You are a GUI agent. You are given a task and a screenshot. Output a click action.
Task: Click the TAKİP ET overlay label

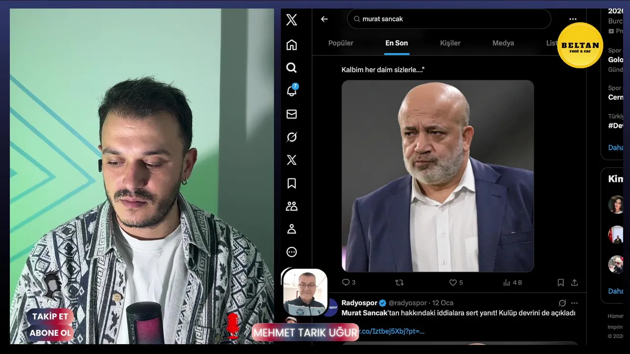pyautogui.click(x=50, y=317)
